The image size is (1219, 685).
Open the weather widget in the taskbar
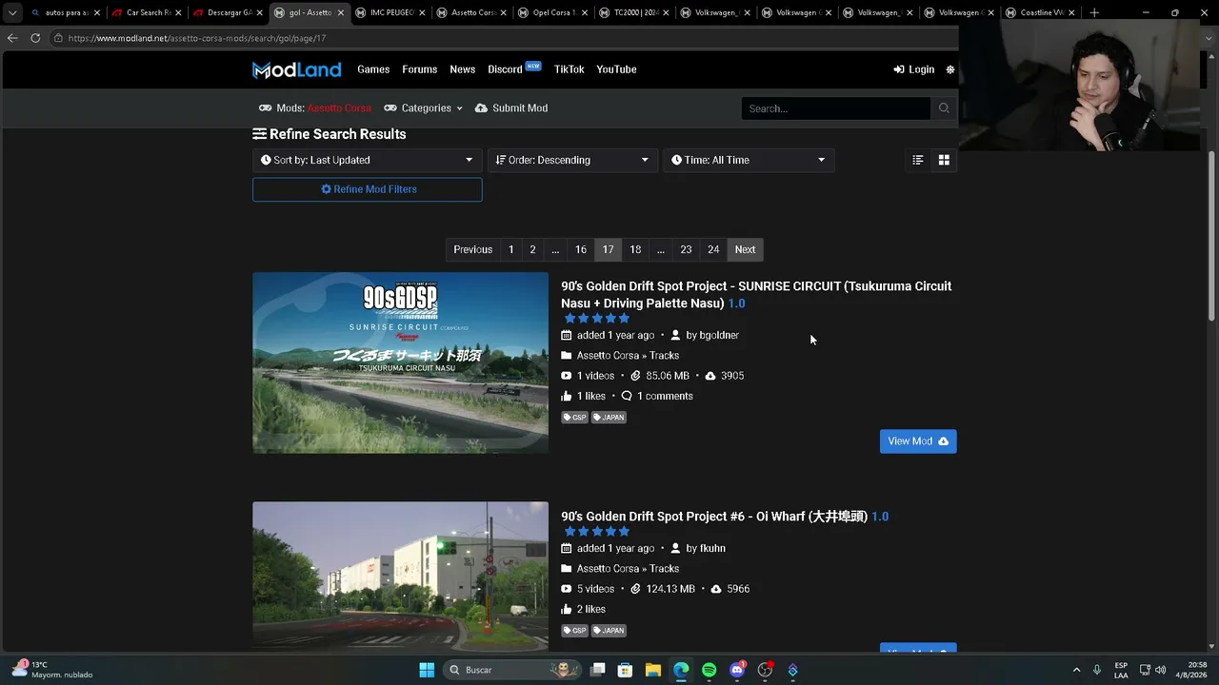point(52,670)
